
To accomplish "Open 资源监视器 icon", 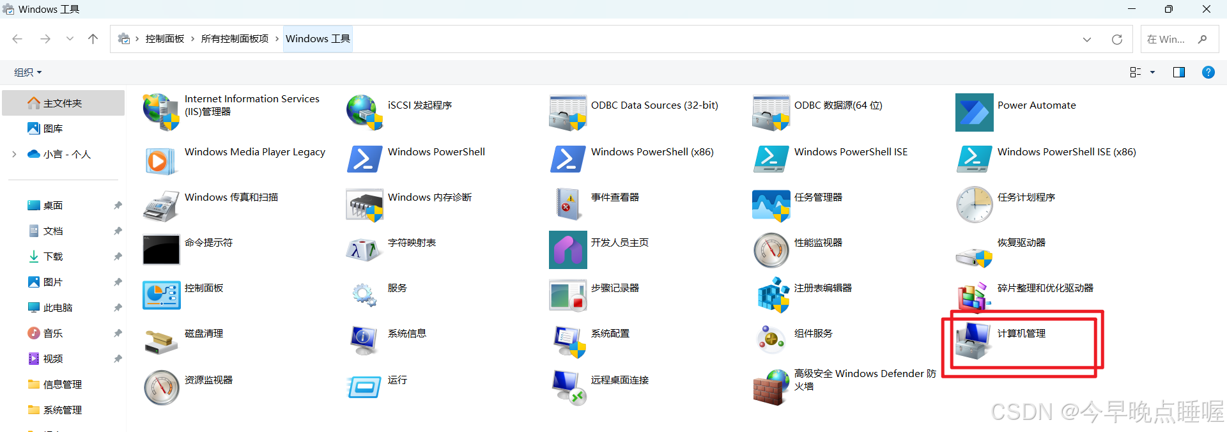I will point(161,387).
